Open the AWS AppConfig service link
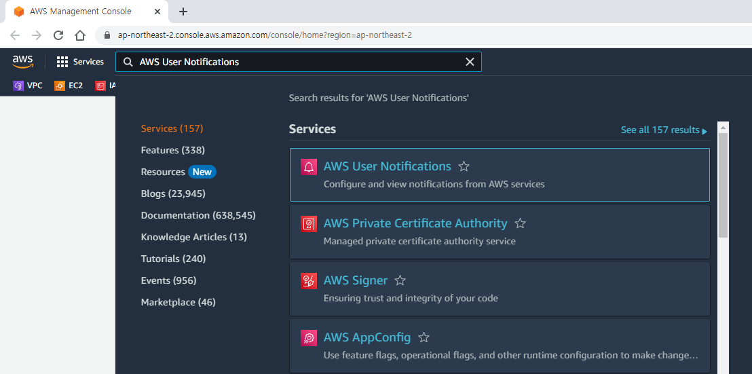 pyautogui.click(x=367, y=337)
